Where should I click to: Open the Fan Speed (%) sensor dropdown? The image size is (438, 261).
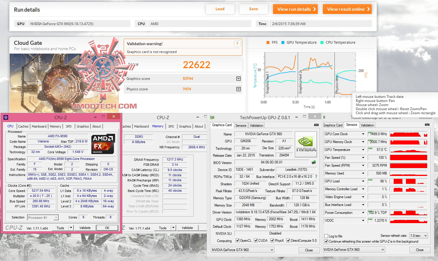tap(363, 158)
